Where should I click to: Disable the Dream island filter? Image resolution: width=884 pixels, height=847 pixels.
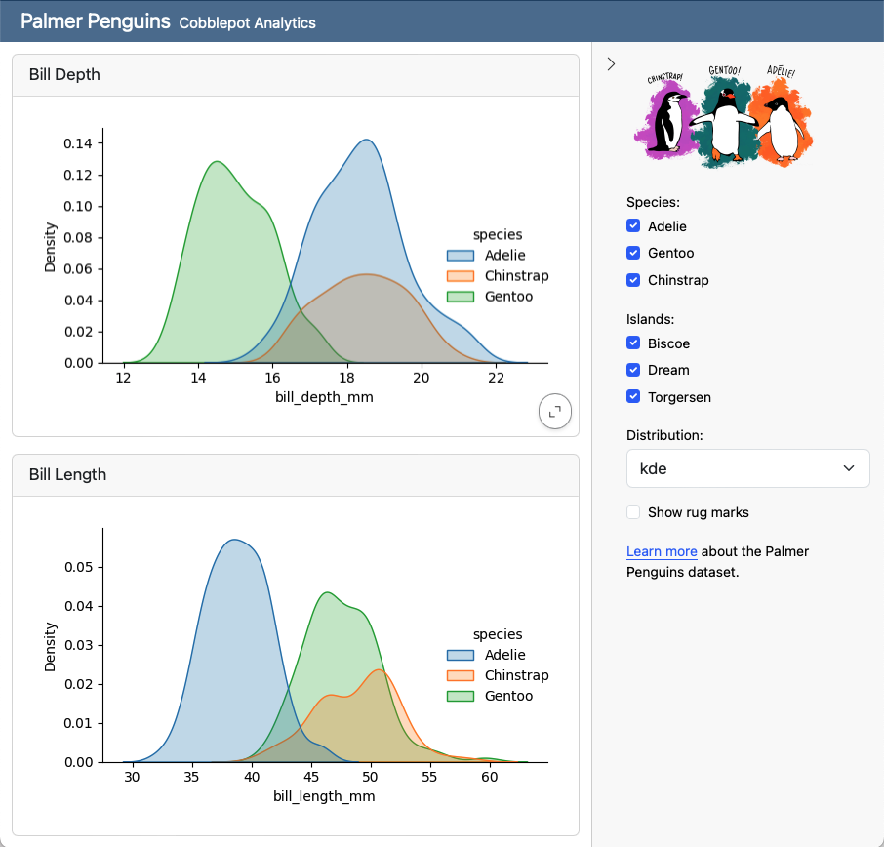point(634,370)
